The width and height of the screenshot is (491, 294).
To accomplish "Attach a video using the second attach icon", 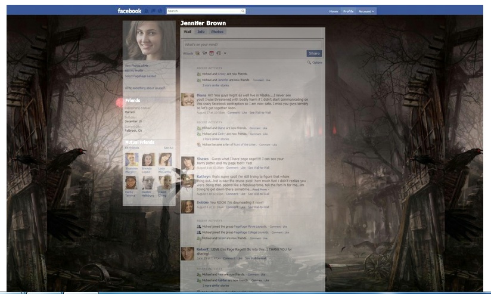I will (204, 53).
